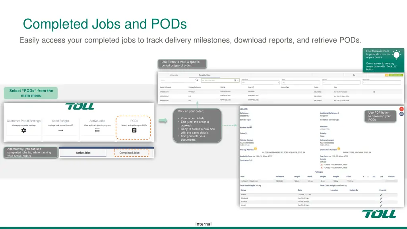Screen dimensions: 407x229
Task: Click the Internal label at slide bottom
Action: pyautogui.click(x=203, y=224)
